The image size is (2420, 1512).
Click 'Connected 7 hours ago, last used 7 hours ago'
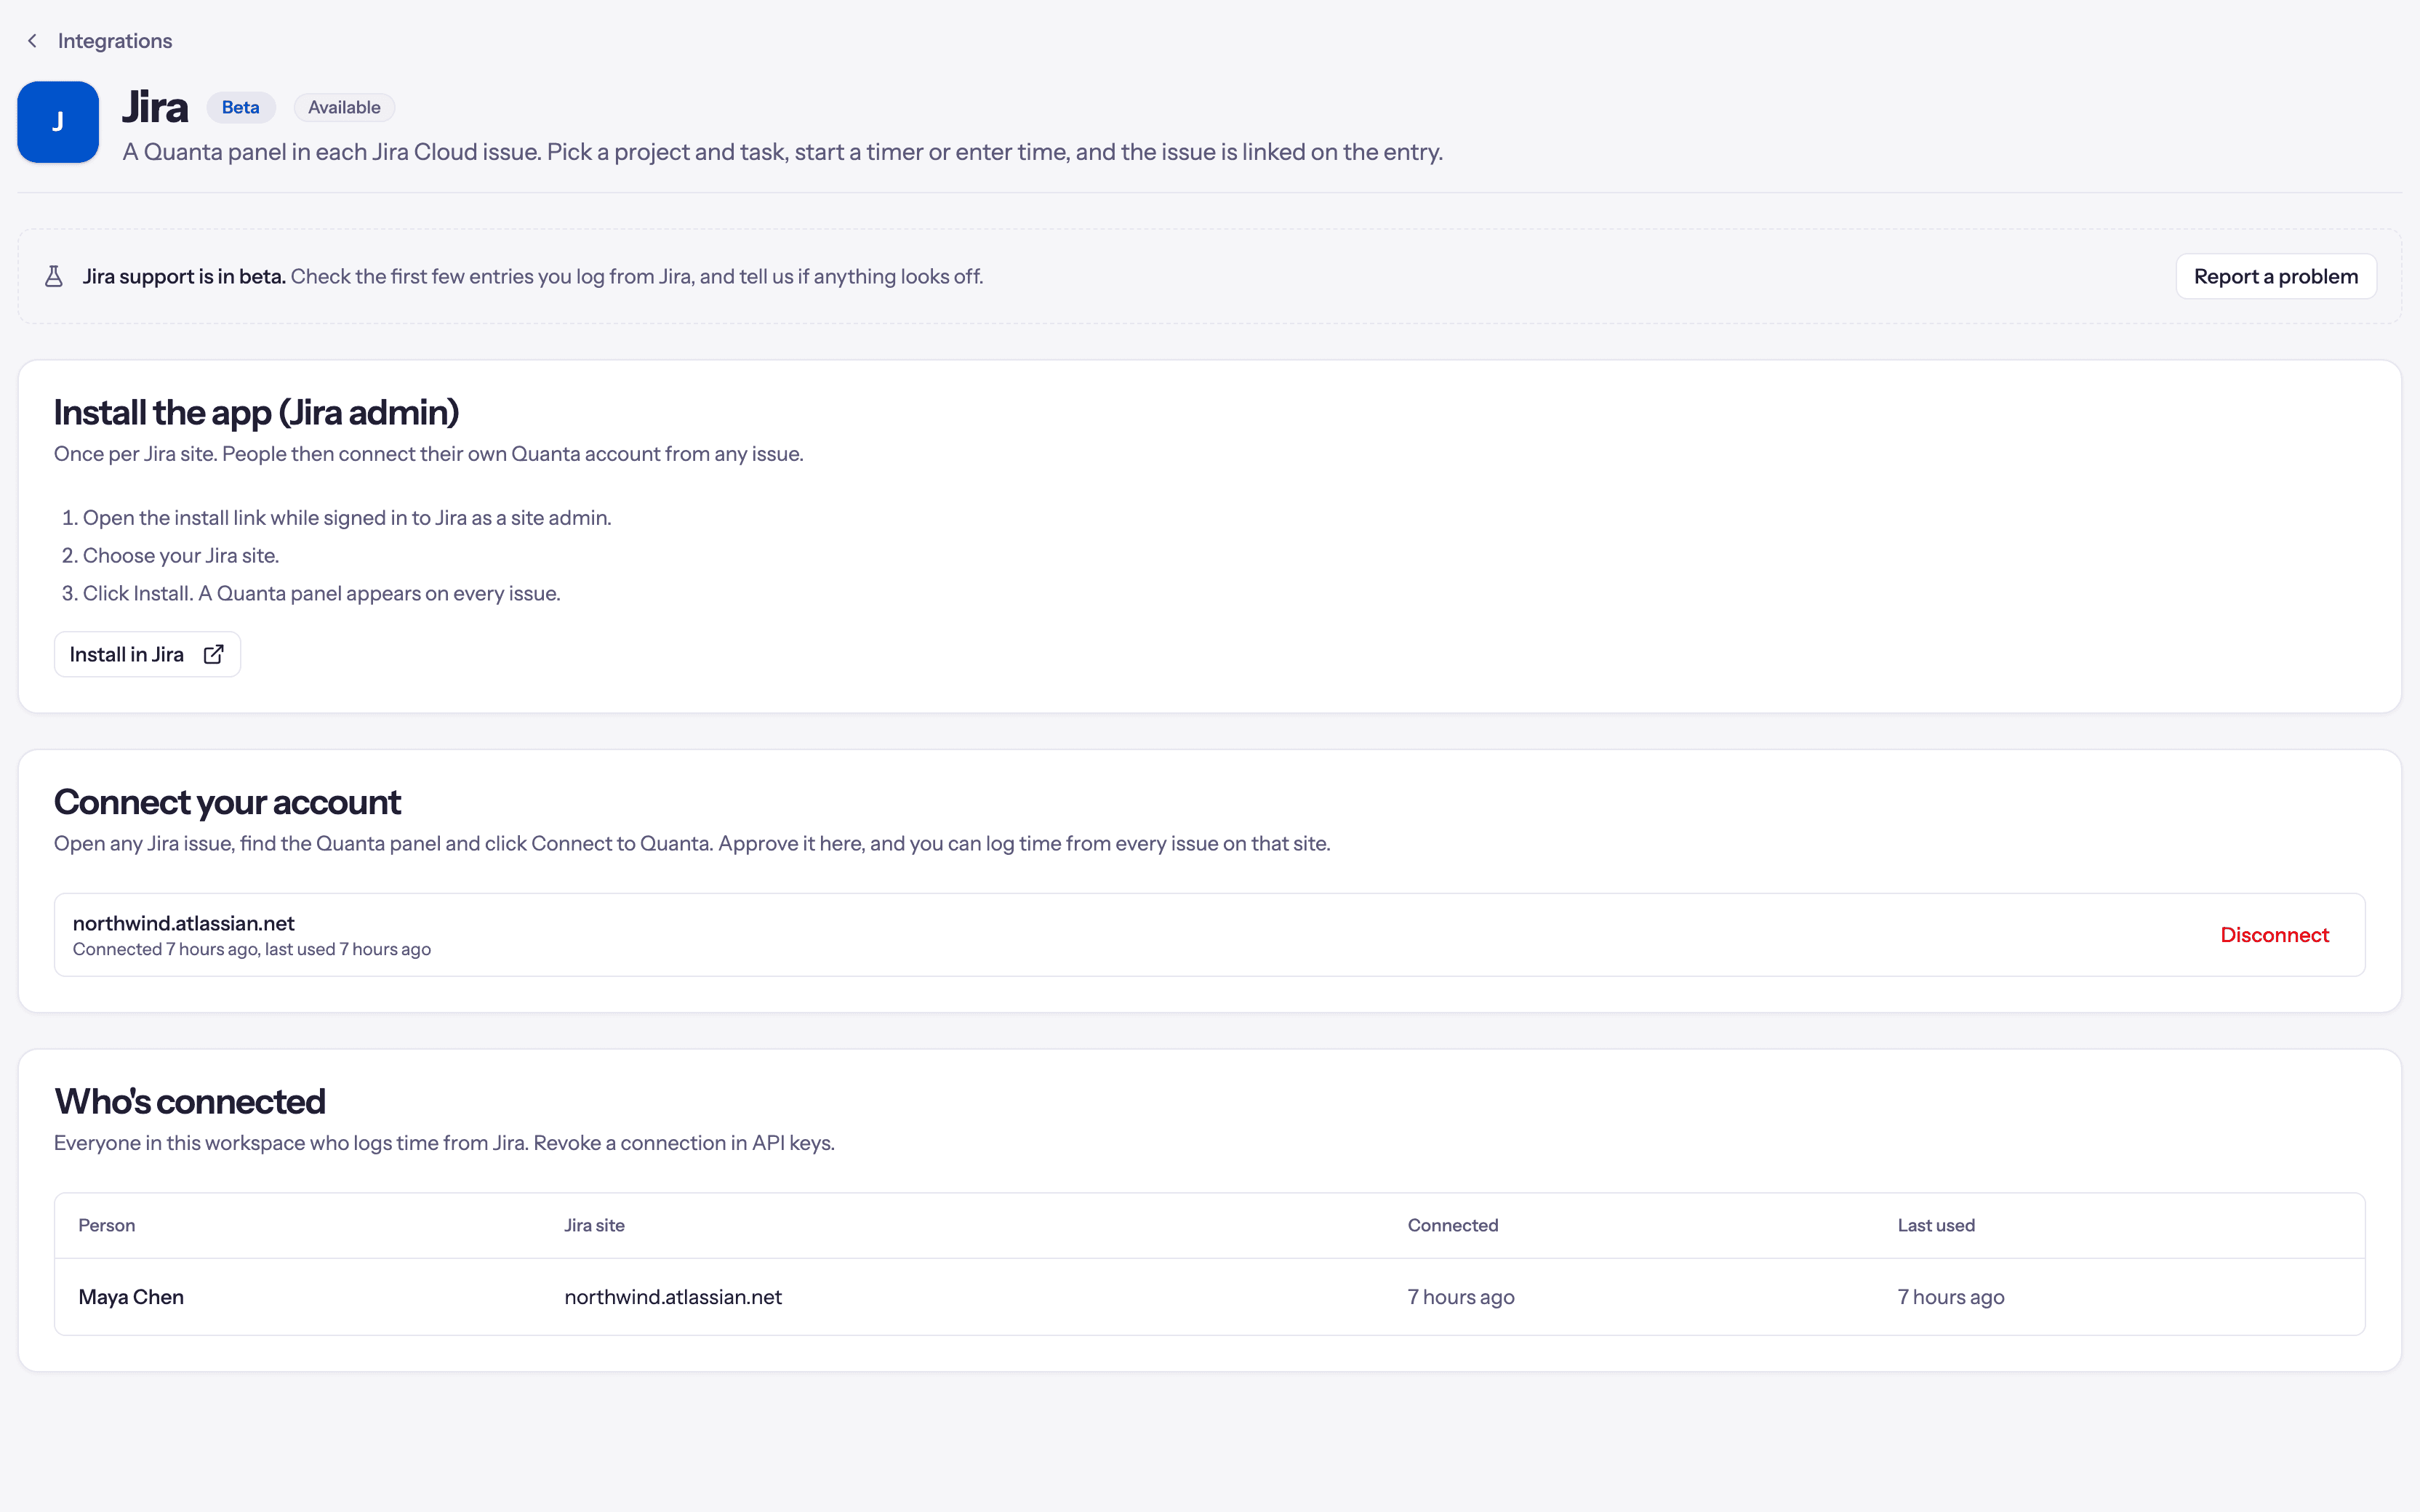tap(252, 949)
